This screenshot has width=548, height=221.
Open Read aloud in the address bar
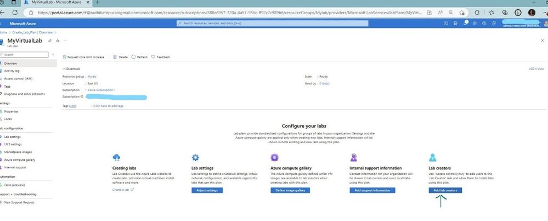(x=440, y=13)
